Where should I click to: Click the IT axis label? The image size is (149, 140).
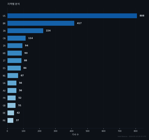pyautogui.click(x=4, y=61)
